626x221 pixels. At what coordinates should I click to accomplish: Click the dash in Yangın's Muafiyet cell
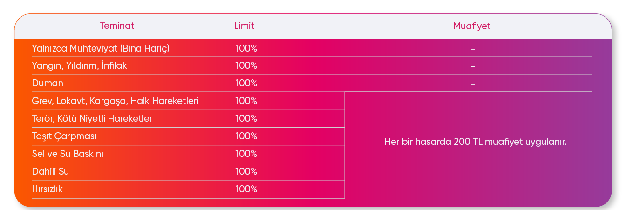pos(473,66)
